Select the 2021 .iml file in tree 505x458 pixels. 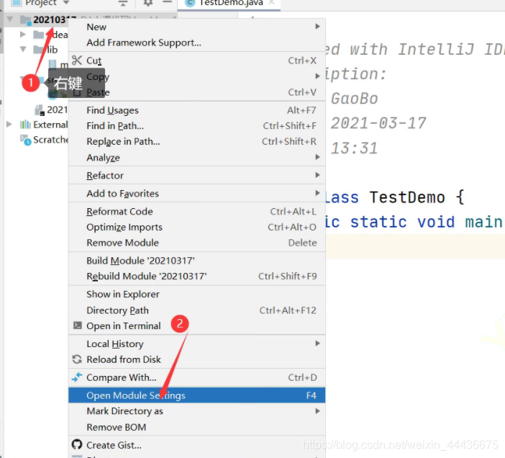pyautogui.click(x=57, y=110)
